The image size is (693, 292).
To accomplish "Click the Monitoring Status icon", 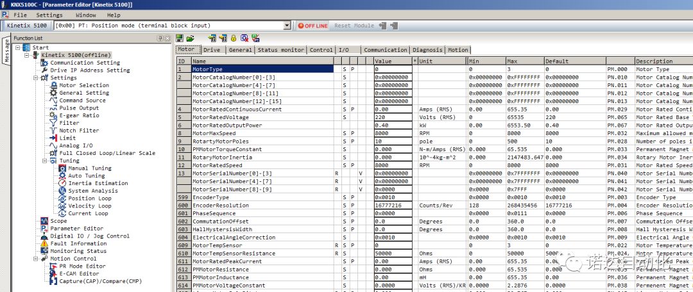I will [x=44, y=251].
